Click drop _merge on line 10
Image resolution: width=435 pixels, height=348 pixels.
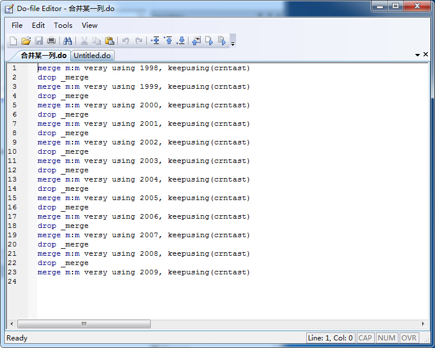[63, 151]
